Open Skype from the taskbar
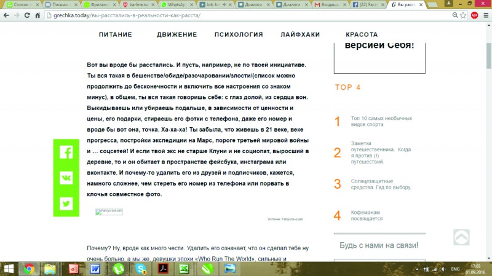The width and height of the screenshot is (492, 276). 141,269
